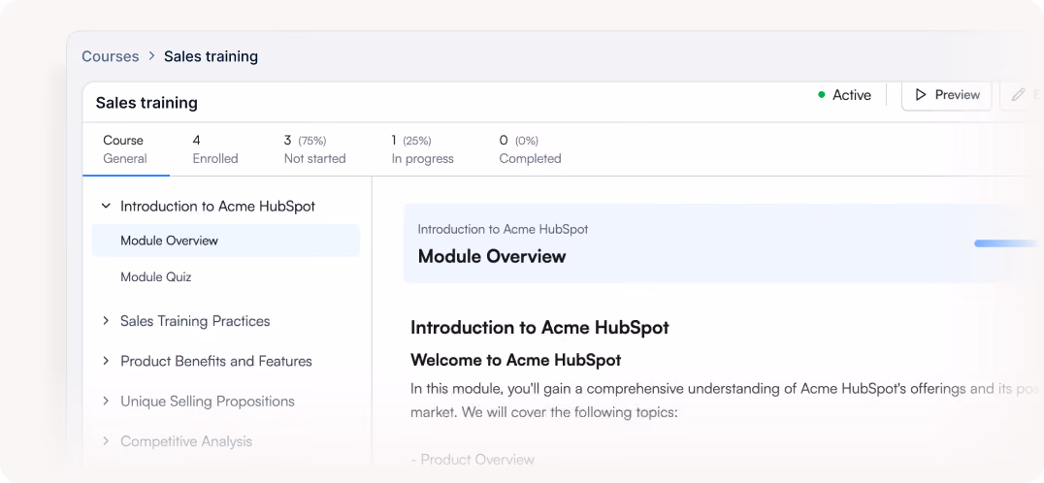
Task: Click the Active status label
Action: click(x=852, y=95)
